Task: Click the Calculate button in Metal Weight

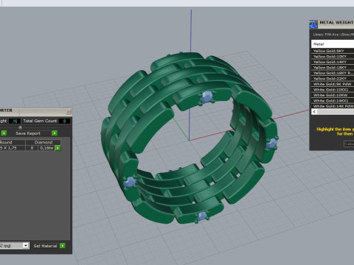Action: (349, 144)
